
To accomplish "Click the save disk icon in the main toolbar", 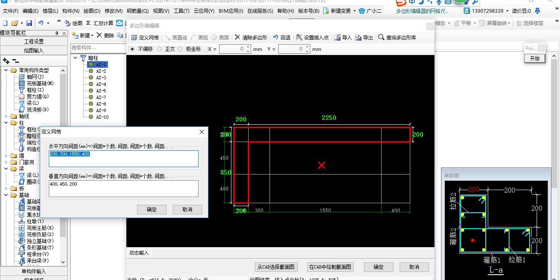I will 29,23.
